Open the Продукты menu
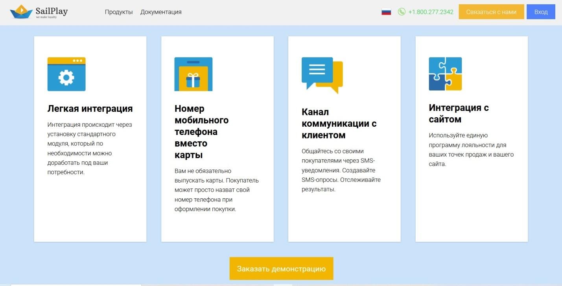 tap(119, 12)
